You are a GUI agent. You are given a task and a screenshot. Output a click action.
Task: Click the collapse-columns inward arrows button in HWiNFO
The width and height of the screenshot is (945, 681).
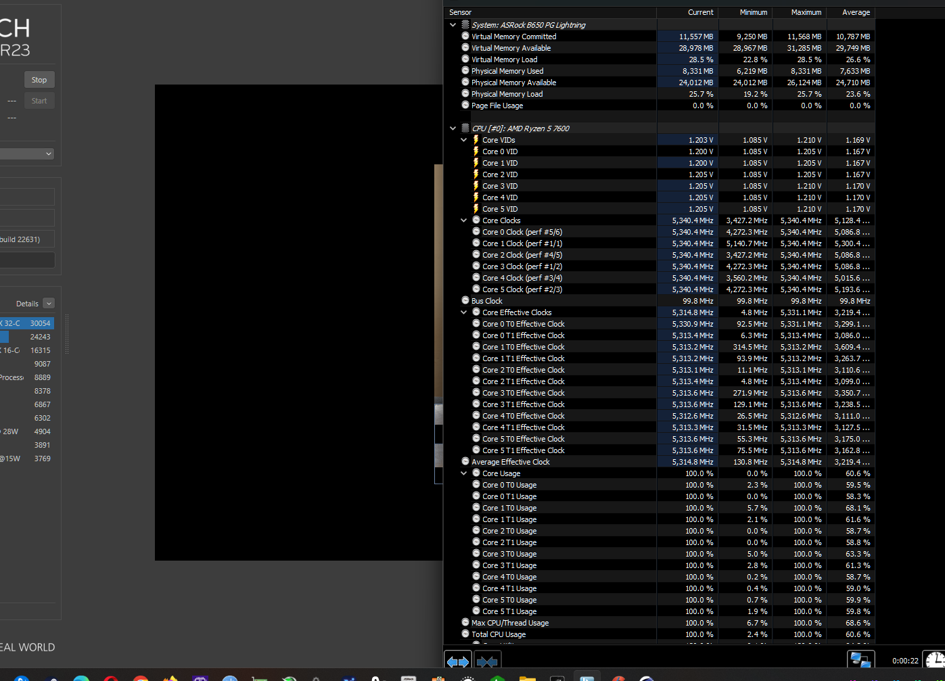pos(487,661)
